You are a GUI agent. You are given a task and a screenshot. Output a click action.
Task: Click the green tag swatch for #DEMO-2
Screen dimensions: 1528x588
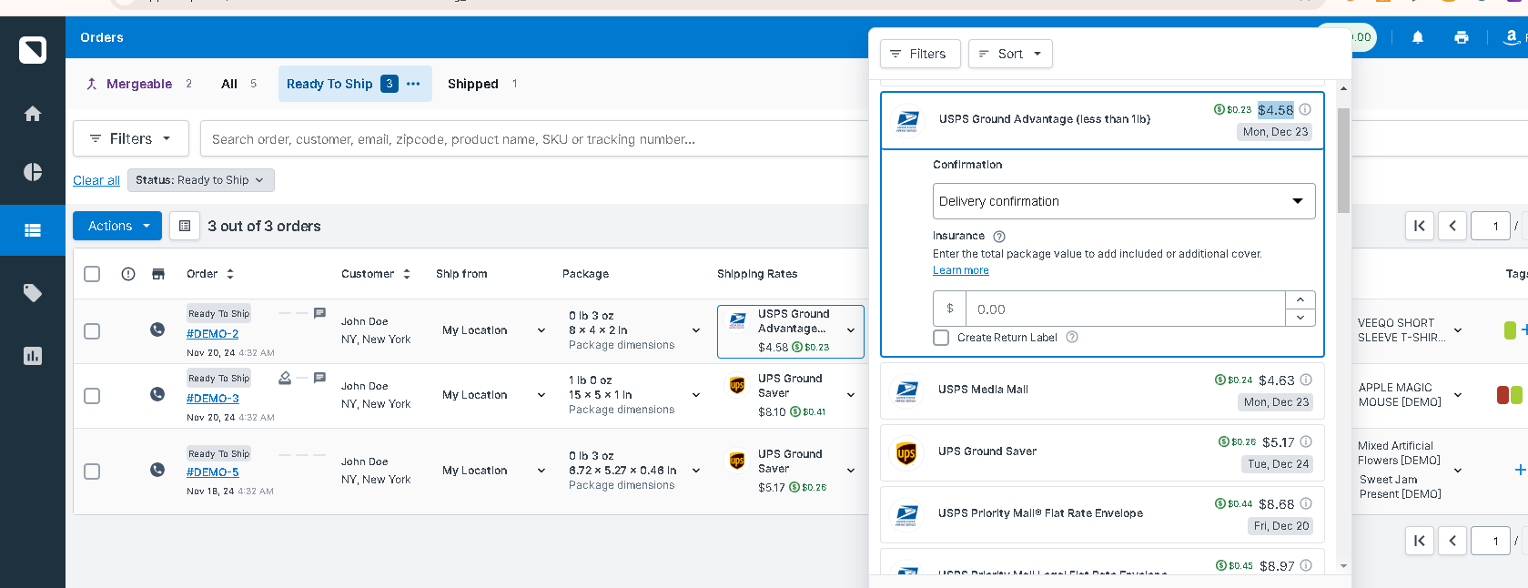(x=1510, y=329)
